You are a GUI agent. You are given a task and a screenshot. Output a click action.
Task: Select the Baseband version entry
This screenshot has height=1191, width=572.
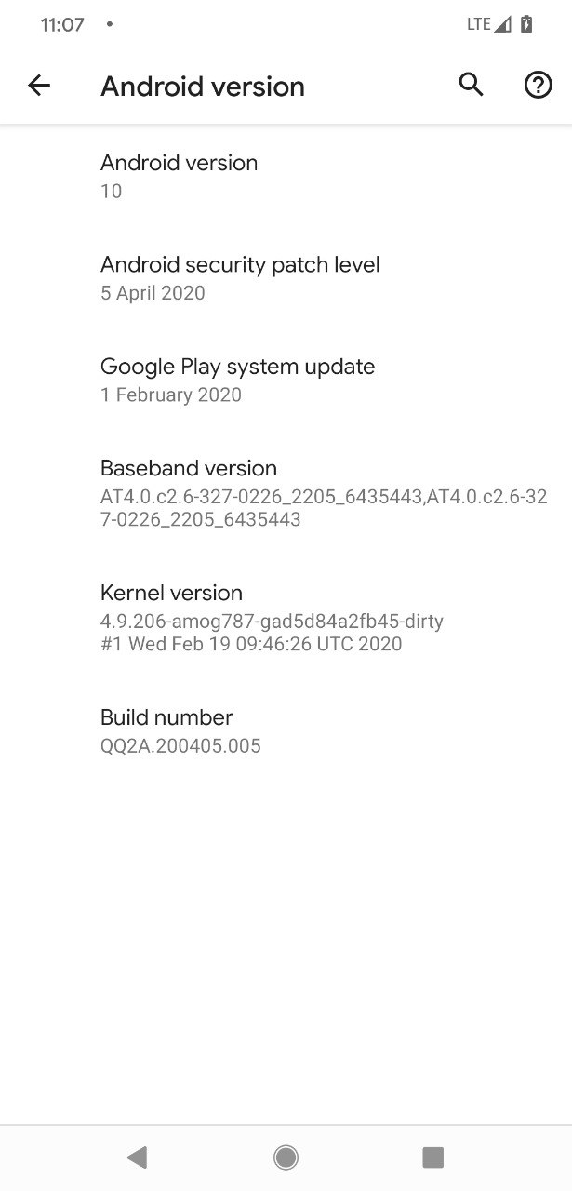[286, 493]
